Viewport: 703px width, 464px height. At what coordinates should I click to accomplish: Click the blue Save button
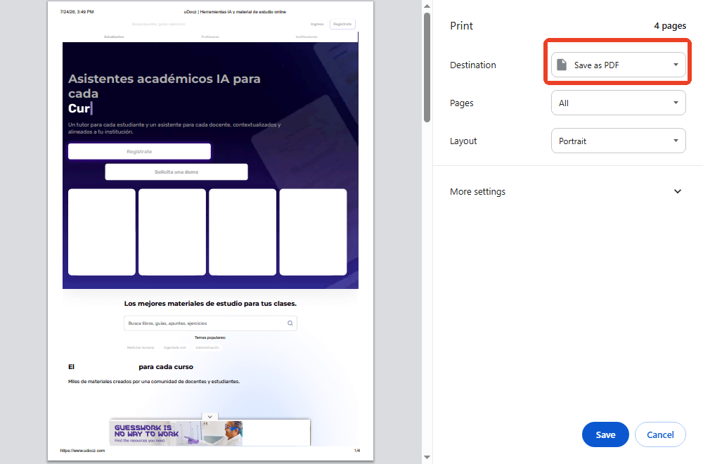pyautogui.click(x=605, y=434)
